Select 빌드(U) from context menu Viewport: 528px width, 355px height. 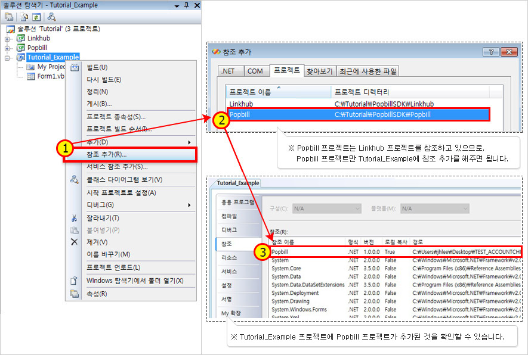point(131,67)
